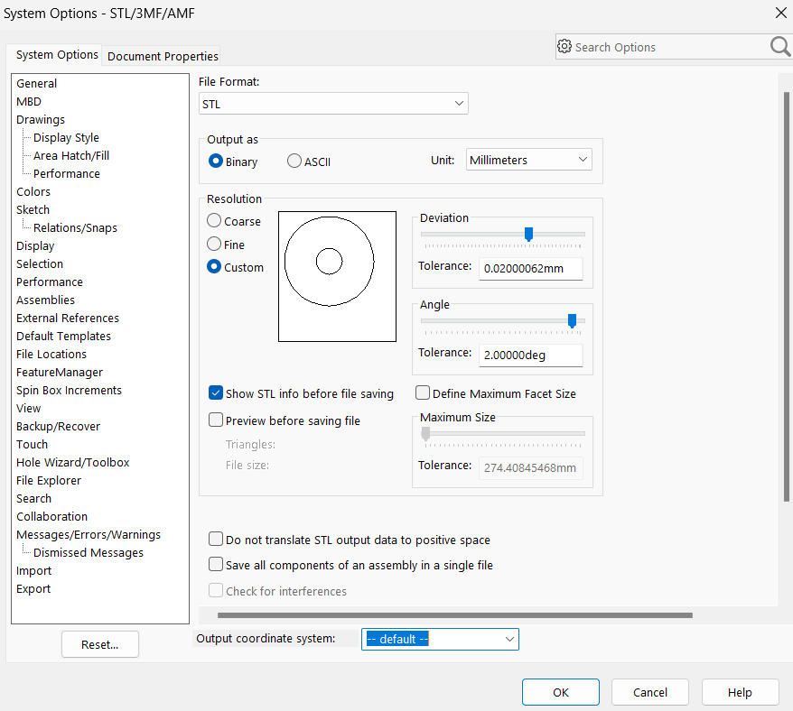Open Area Hatch/Fill options
793x711 pixels.
(71, 155)
